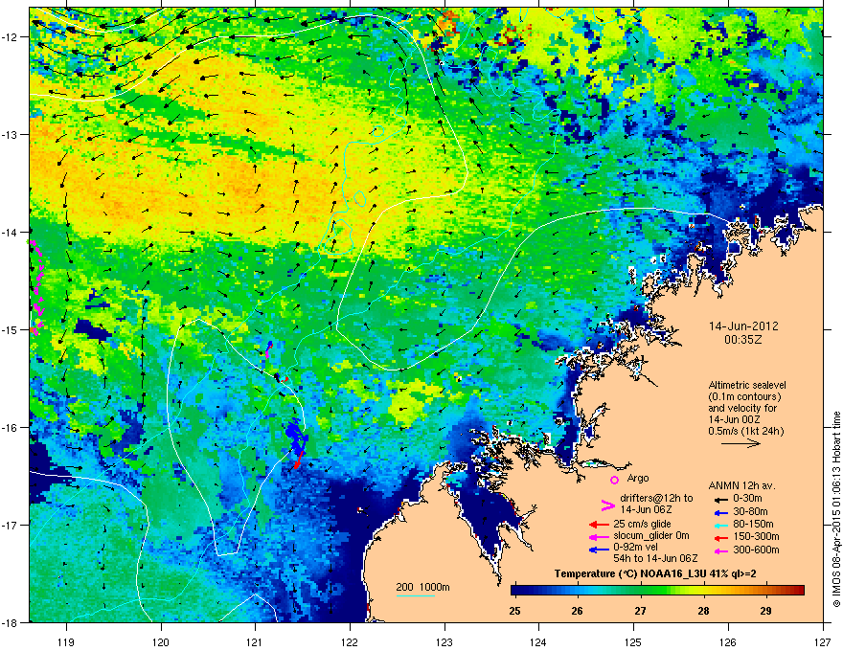Click the color bar tick label '29'
This screenshot has height=651, width=843.
pos(766,611)
